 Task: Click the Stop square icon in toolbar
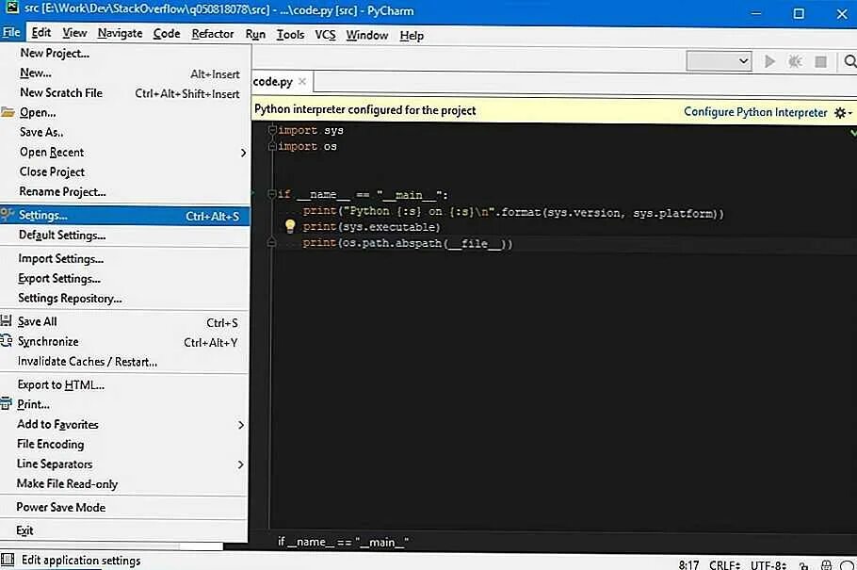pyautogui.click(x=820, y=61)
